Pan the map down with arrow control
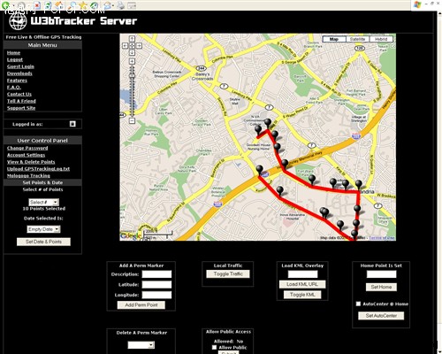Screen dimensions: 442x354 coord(132,53)
